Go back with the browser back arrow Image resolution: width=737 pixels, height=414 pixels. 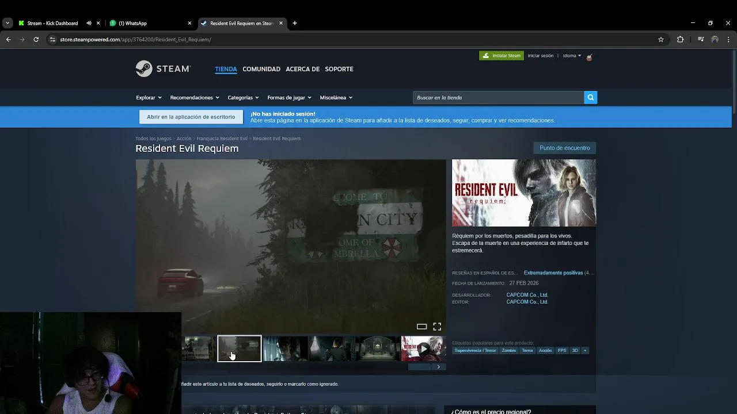pos(8,40)
